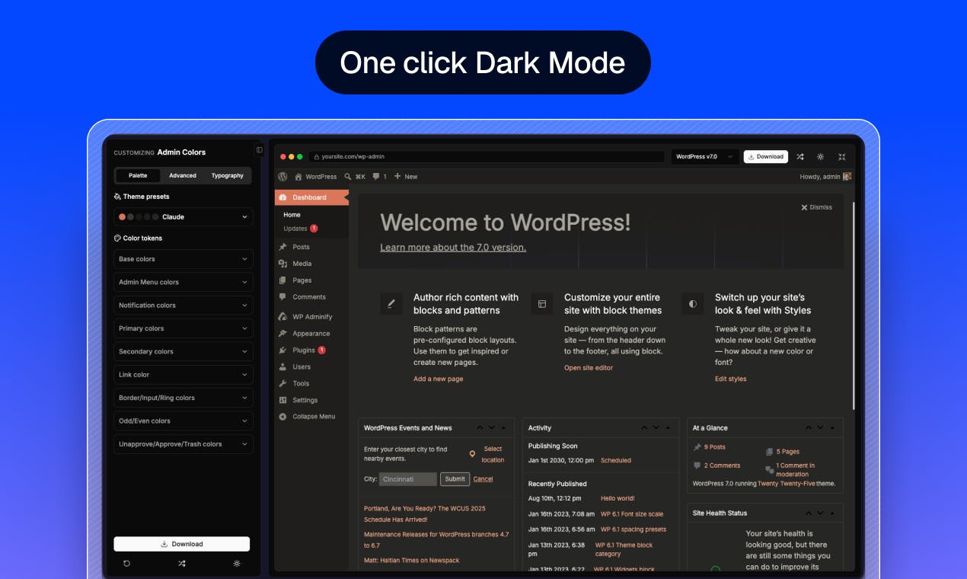Image resolution: width=967 pixels, height=579 pixels.
Task: Toggle light mode sun icon in preview toolbar
Action: [x=820, y=156]
